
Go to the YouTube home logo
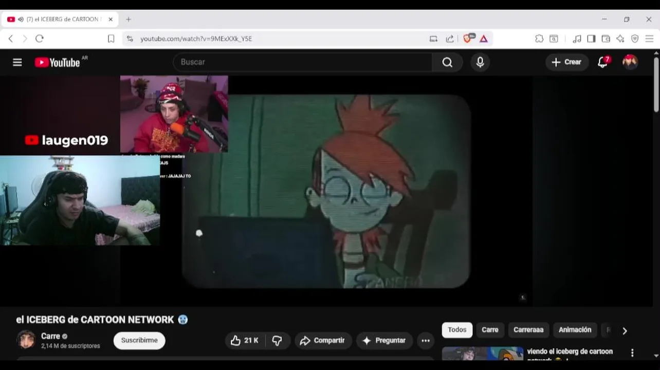coord(57,62)
